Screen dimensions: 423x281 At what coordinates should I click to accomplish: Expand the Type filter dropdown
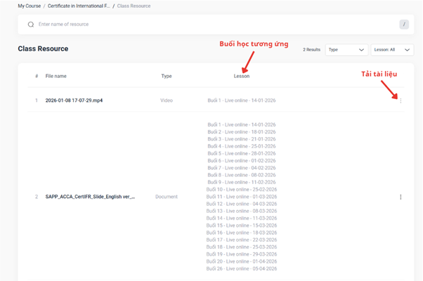[347, 50]
